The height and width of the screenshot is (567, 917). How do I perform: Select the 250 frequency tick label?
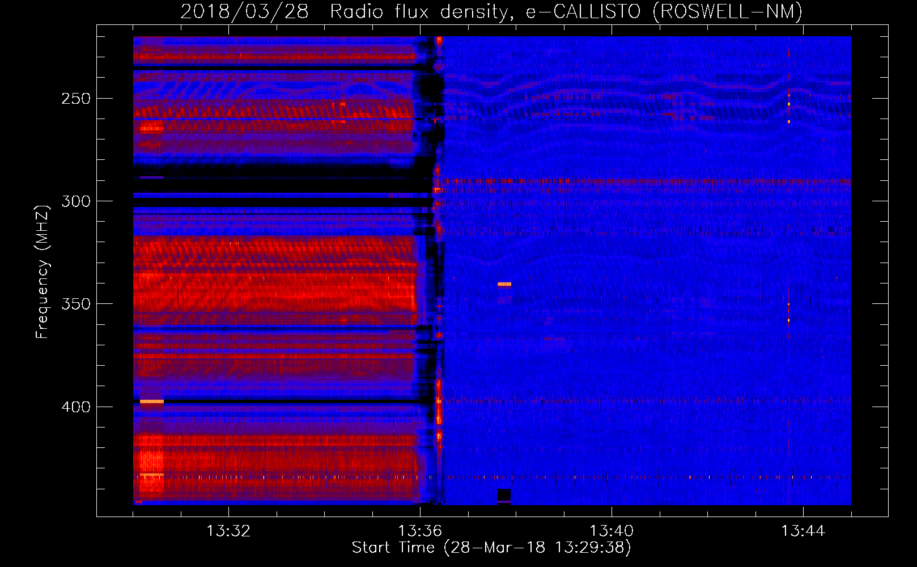(x=76, y=99)
